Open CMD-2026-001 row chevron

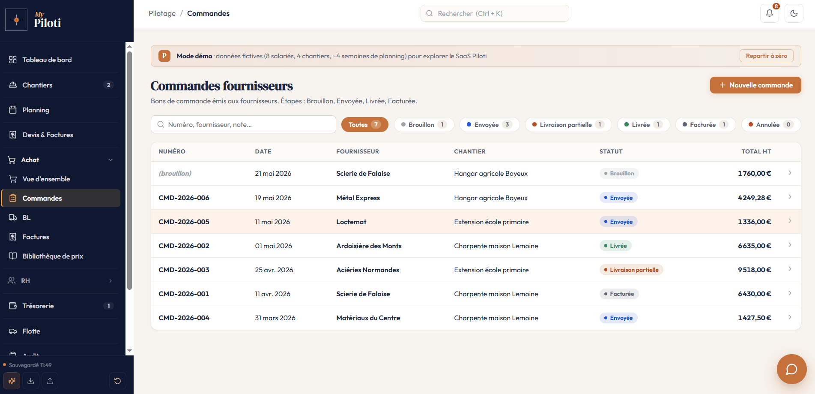(x=790, y=293)
